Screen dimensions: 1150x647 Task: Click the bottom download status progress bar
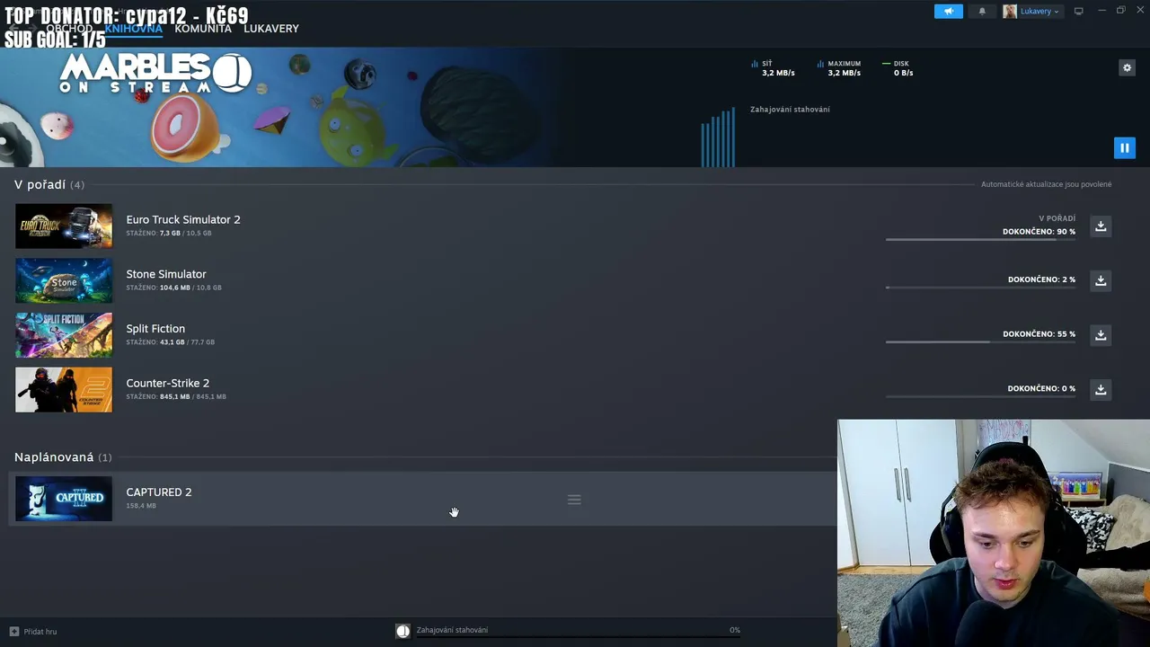click(x=578, y=635)
